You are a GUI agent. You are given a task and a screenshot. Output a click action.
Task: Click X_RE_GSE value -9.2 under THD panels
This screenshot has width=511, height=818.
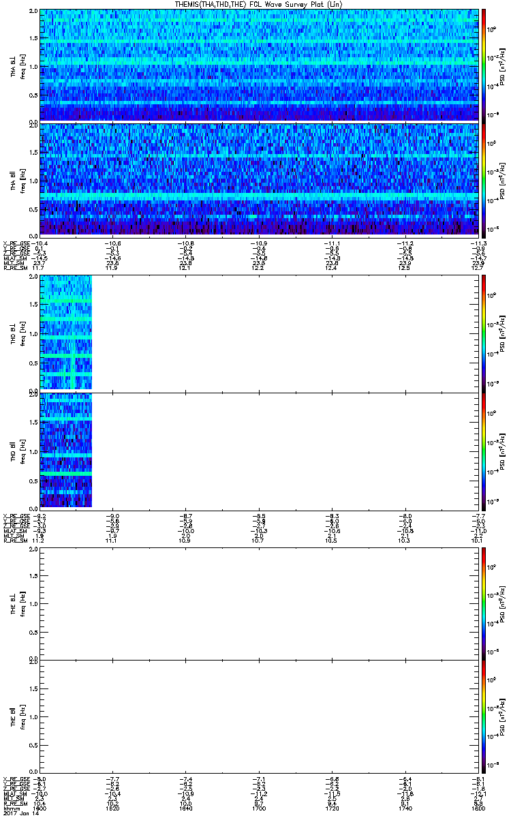pos(40,515)
